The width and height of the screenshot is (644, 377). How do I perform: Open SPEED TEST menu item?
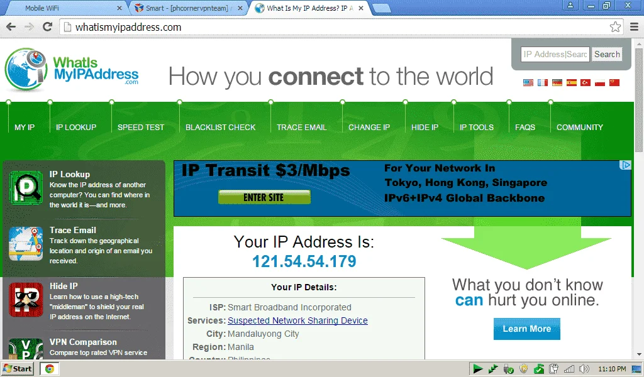pos(141,127)
